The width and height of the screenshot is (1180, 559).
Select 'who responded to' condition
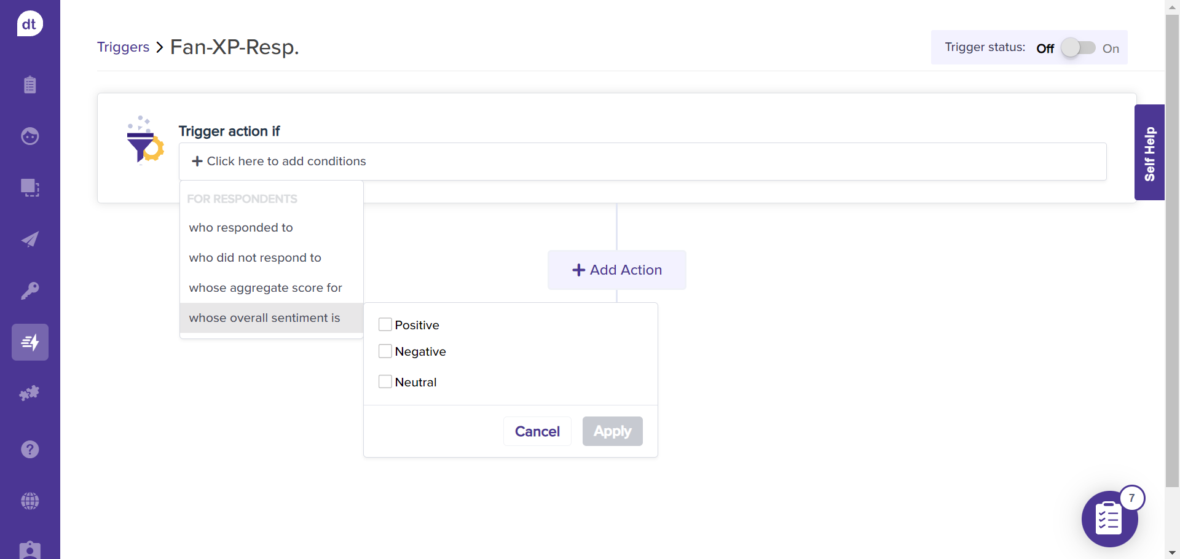[241, 228]
